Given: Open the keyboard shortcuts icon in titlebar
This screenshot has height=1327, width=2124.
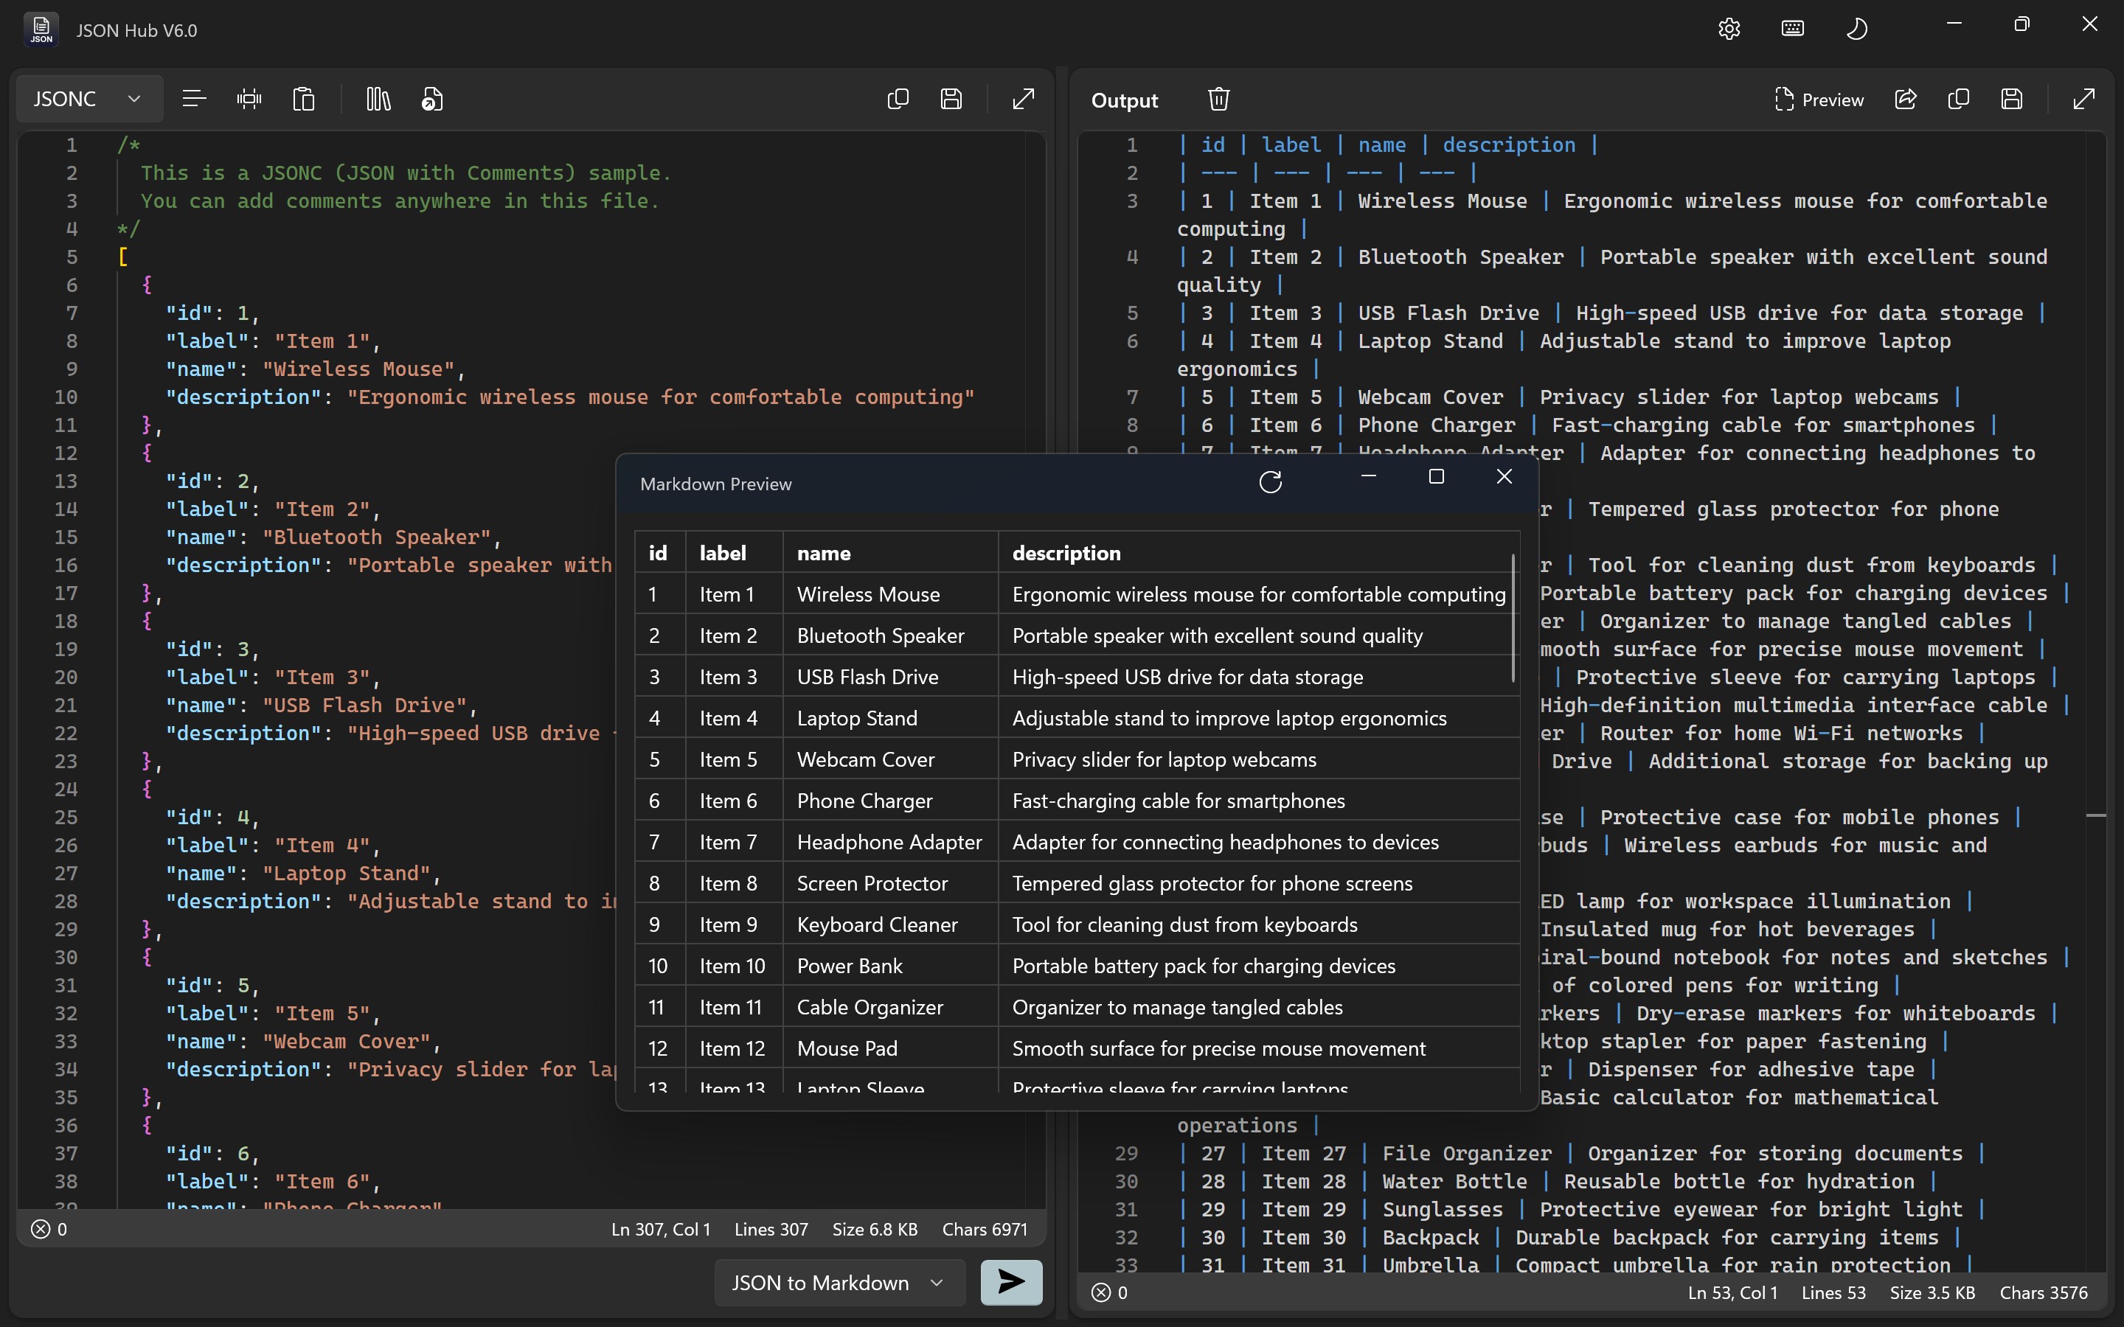Looking at the screenshot, I should coord(1791,28).
